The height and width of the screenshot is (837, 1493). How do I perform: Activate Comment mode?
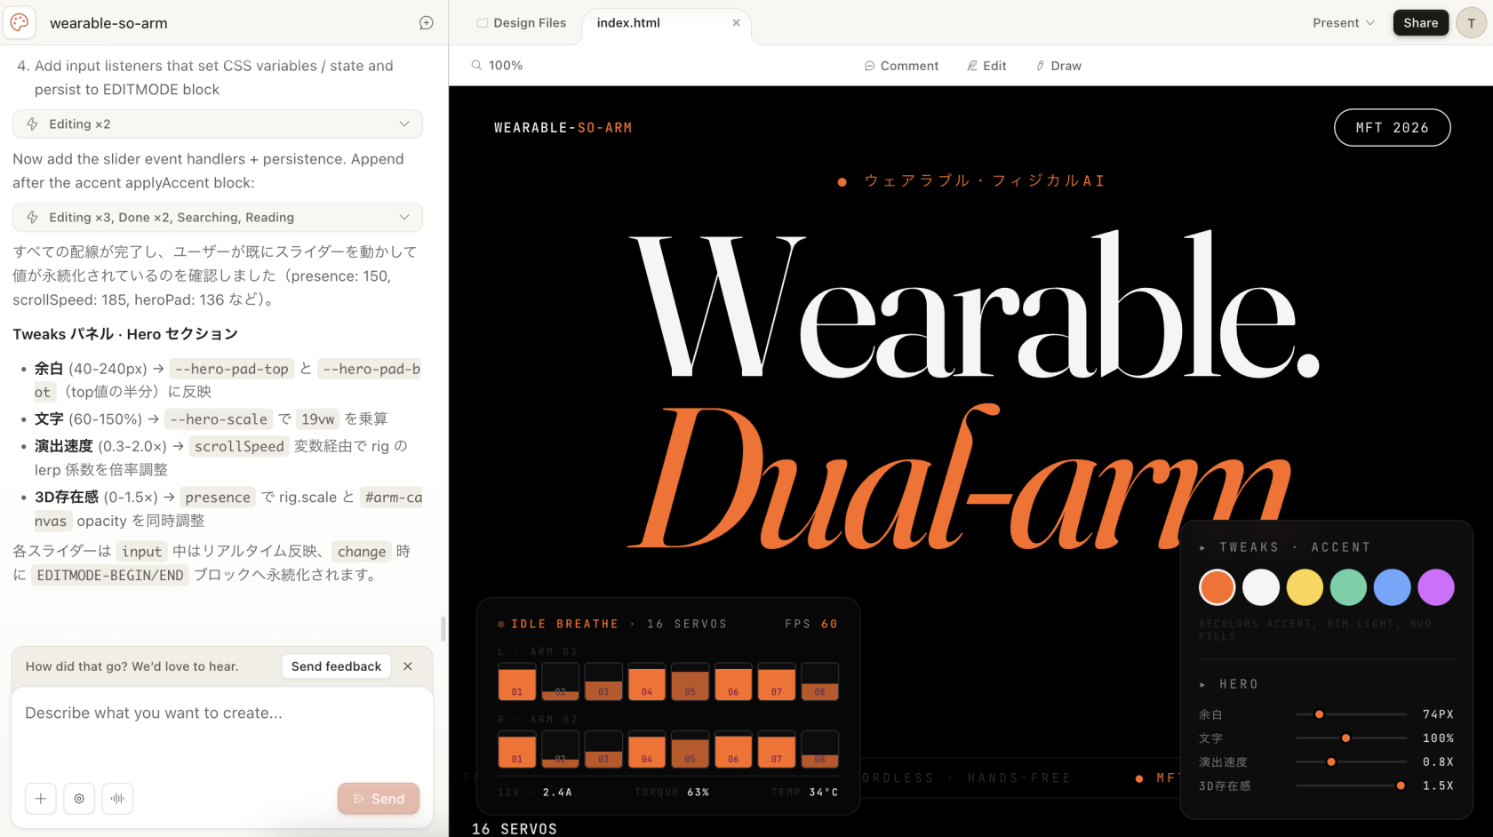pyautogui.click(x=901, y=66)
